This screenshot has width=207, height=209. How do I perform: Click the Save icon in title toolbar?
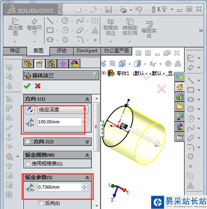pyautogui.click(x=109, y=10)
